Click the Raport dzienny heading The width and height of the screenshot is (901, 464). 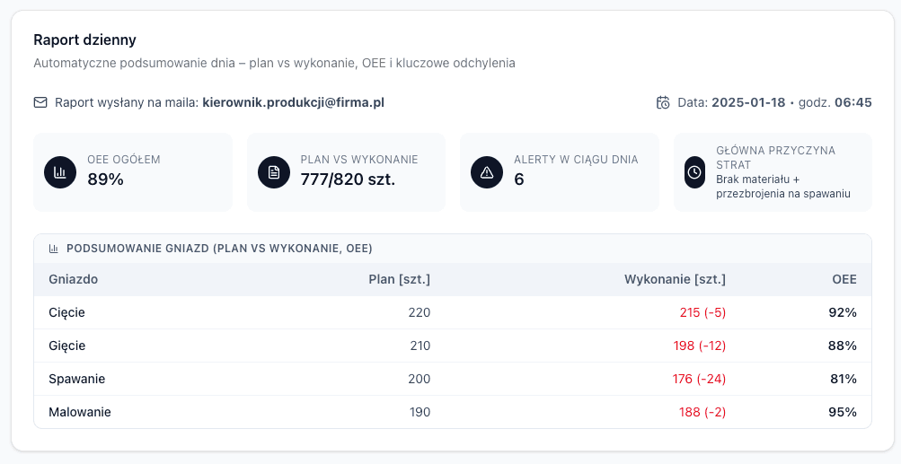pos(84,40)
